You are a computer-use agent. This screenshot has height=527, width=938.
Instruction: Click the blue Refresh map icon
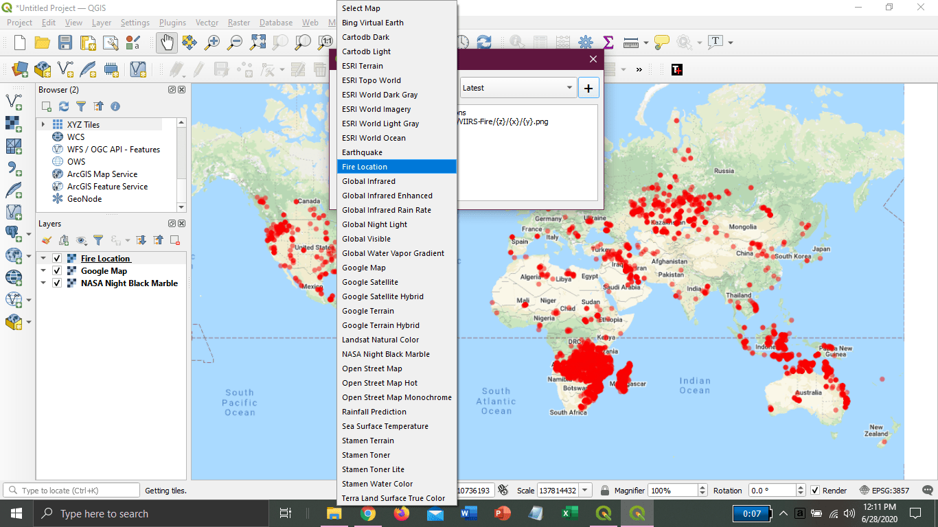(484, 43)
